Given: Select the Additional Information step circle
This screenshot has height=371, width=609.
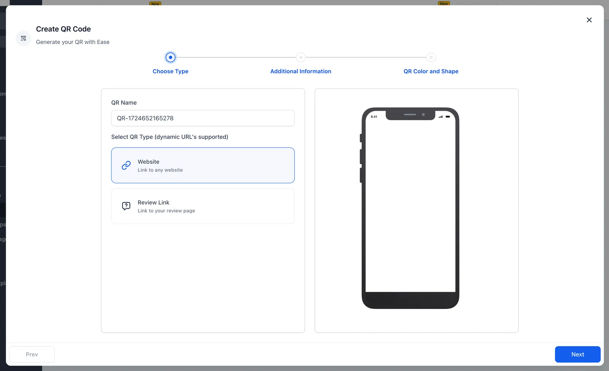Looking at the screenshot, I should 301,58.
